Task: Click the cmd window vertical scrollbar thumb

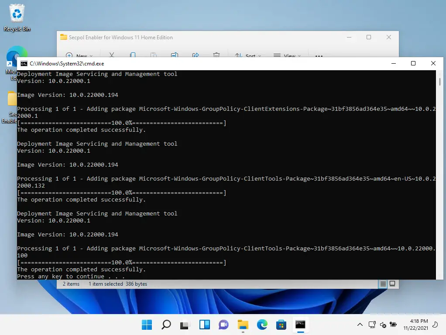Action: 439,82
